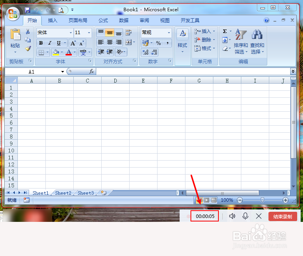Click the Office button orb
Screen dimensions: 303x256
[x=13, y=14]
